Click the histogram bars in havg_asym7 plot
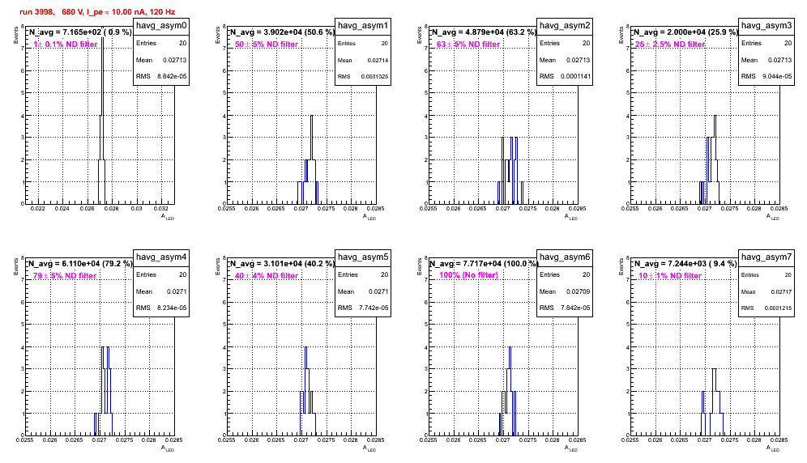This screenshot has width=807, height=463. pos(713,401)
